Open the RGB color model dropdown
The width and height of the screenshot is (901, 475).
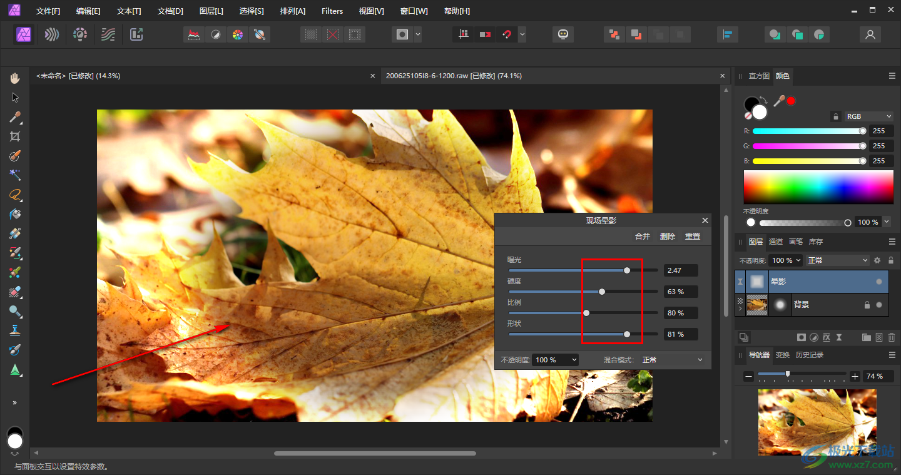pyautogui.click(x=869, y=116)
